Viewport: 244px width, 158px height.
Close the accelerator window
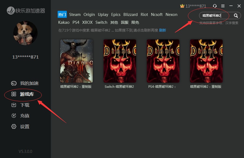(239, 6)
